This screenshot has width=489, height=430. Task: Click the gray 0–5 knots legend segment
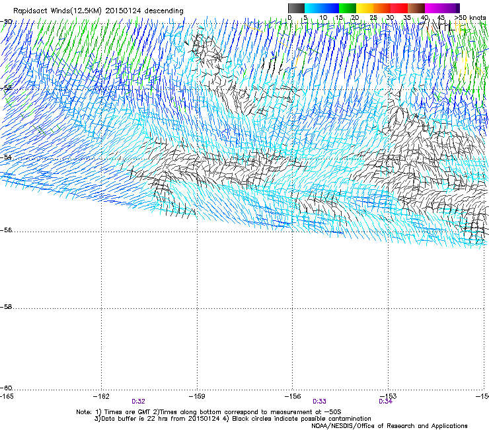click(x=296, y=8)
